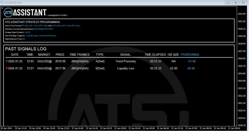Click the 2031.95 price scale label
This screenshot has height=131, width=249.
(242, 14)
